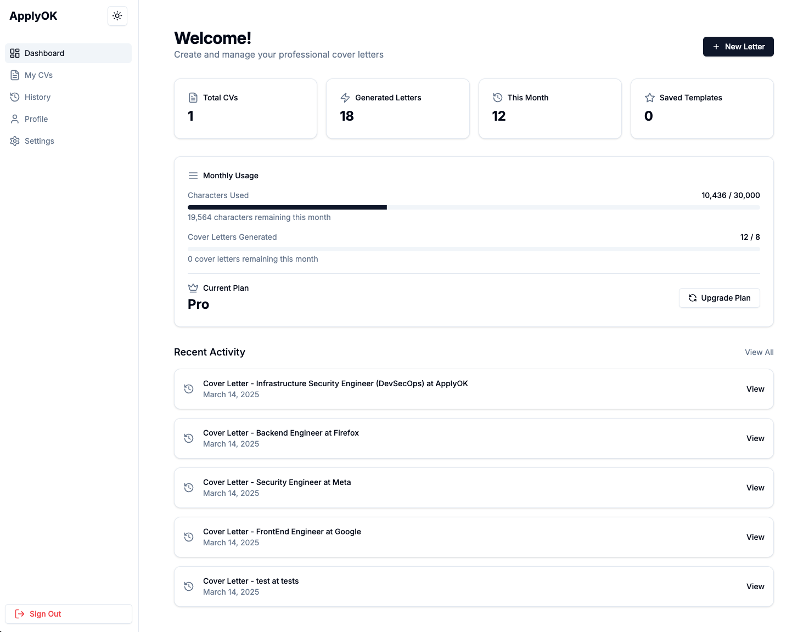Click the Welcome! heading
The width and height of the screenshot is (809, 632).
click(x=212, y=38)
